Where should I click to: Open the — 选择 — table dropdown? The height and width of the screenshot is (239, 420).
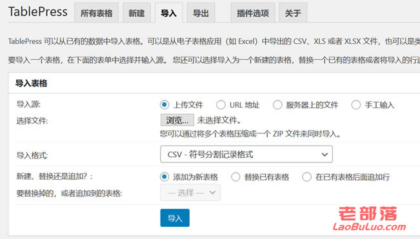(x=190, y=193)
